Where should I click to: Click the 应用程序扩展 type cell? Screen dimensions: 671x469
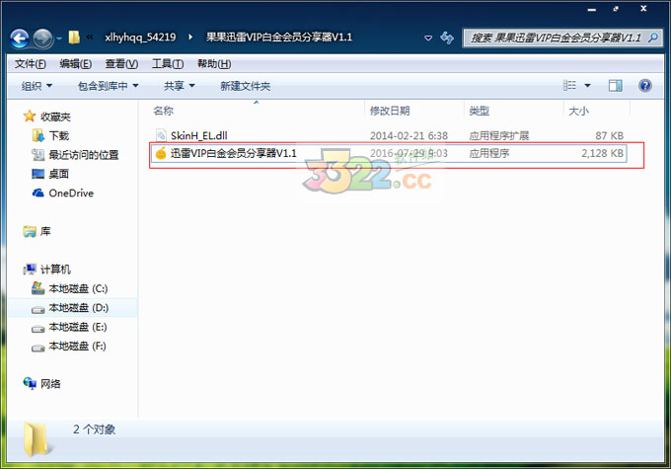point(499,136)
